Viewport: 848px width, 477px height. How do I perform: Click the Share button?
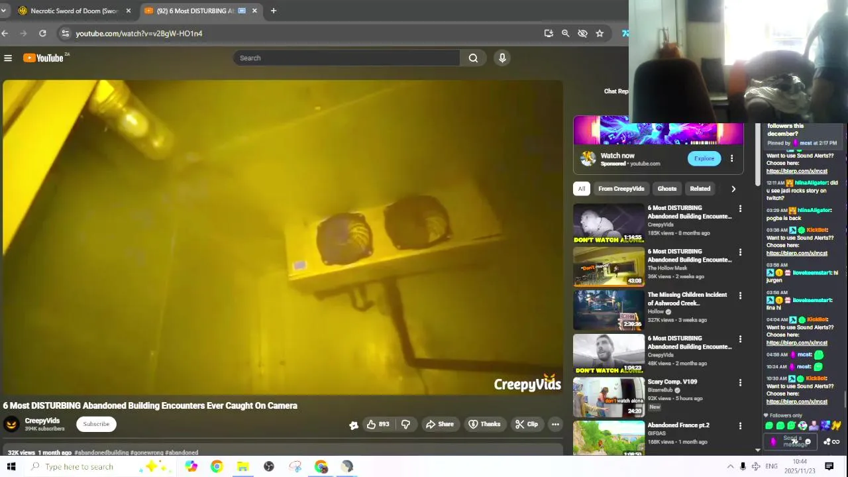click(440, 424)
